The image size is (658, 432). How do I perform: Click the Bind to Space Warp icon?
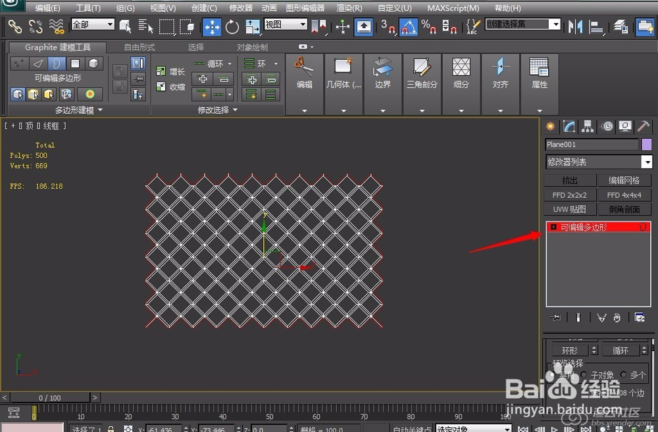(57, 27)
